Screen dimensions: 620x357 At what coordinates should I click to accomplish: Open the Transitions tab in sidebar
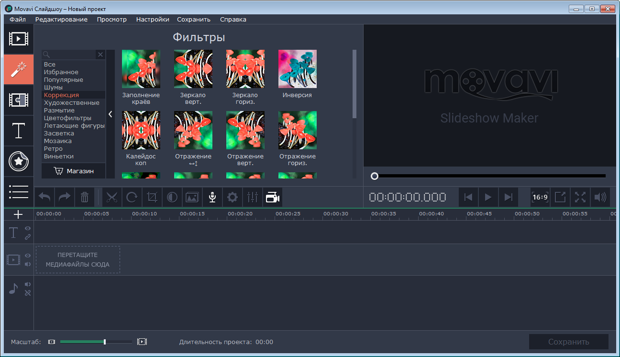(19, 100)
